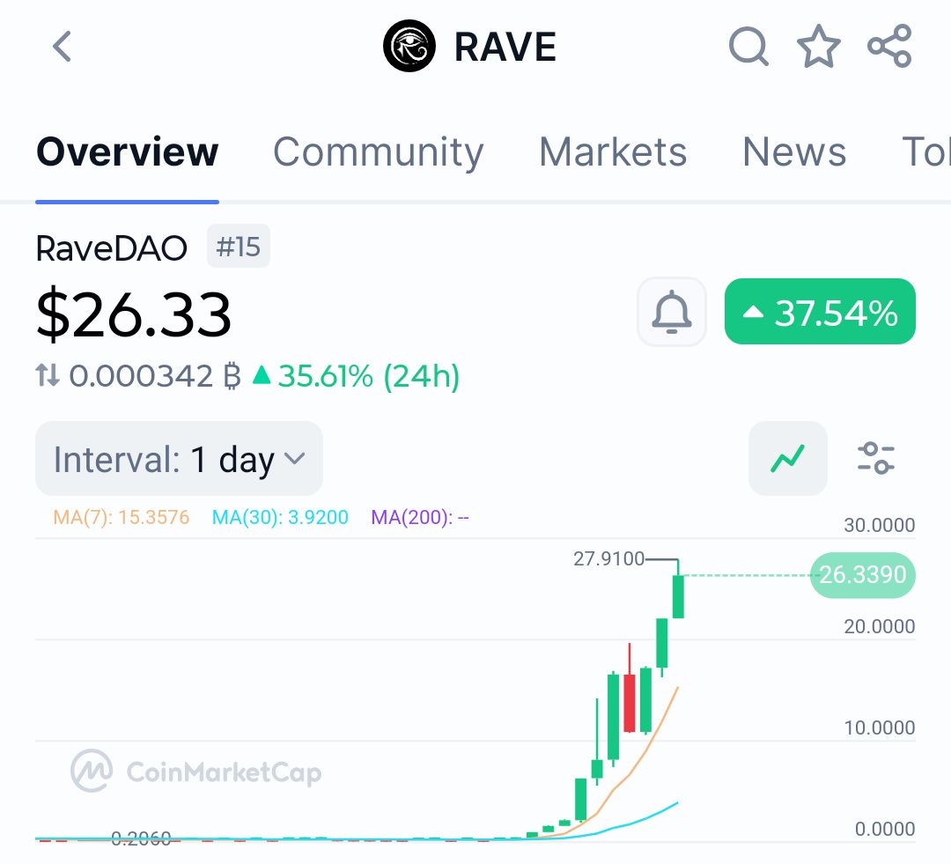Tap the red candlestick on chart
951x864 pixels.
630,702
